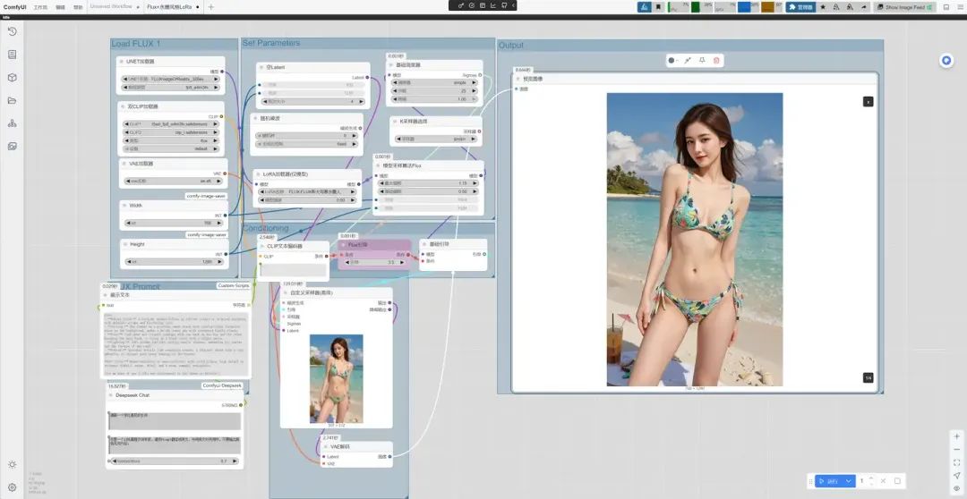
Task: Switch to the Flux LoRa workflow tab
Action: [x=169, y=7]
